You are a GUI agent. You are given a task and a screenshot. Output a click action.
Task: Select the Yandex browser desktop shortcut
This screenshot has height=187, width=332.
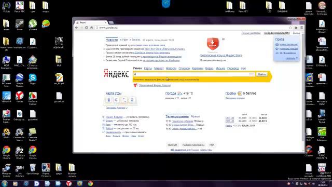click(x=20, y=97)
